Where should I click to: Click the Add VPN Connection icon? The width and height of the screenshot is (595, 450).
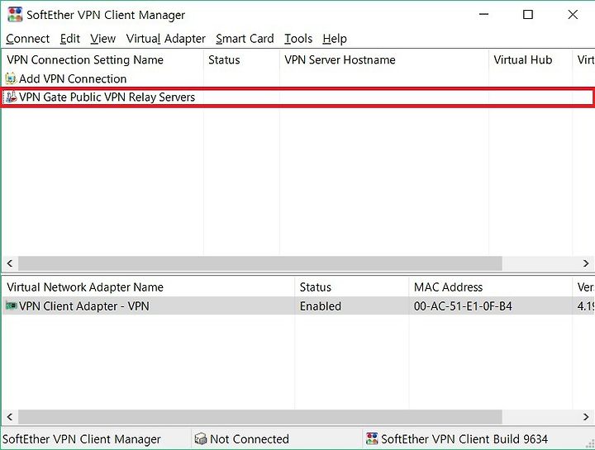click(x=11, y=78)
